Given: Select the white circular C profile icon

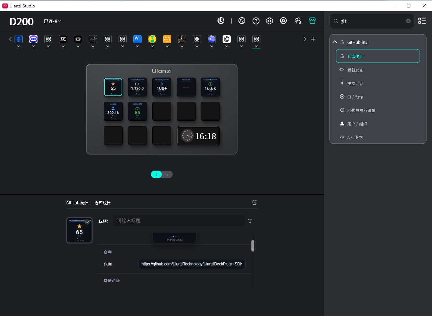Looking at the screenshot, I should coord(227,39).
